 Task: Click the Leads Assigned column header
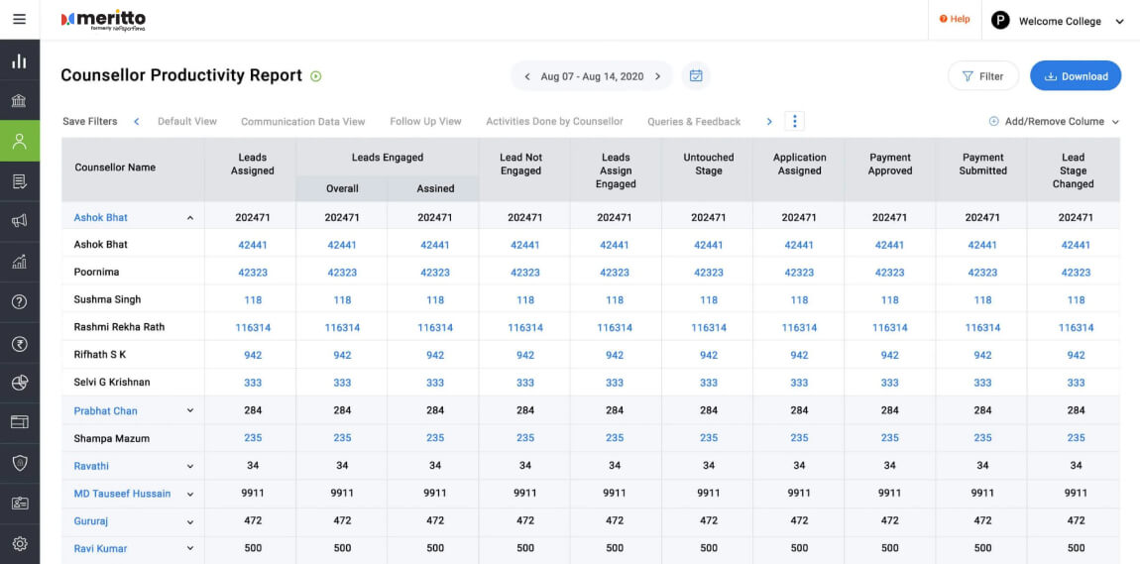click(x=252, y=165)
